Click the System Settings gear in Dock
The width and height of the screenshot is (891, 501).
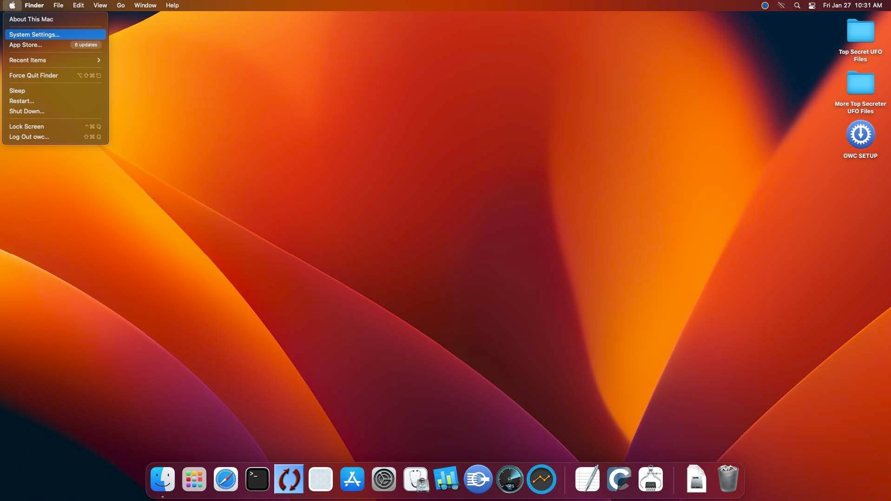point(383,479)
